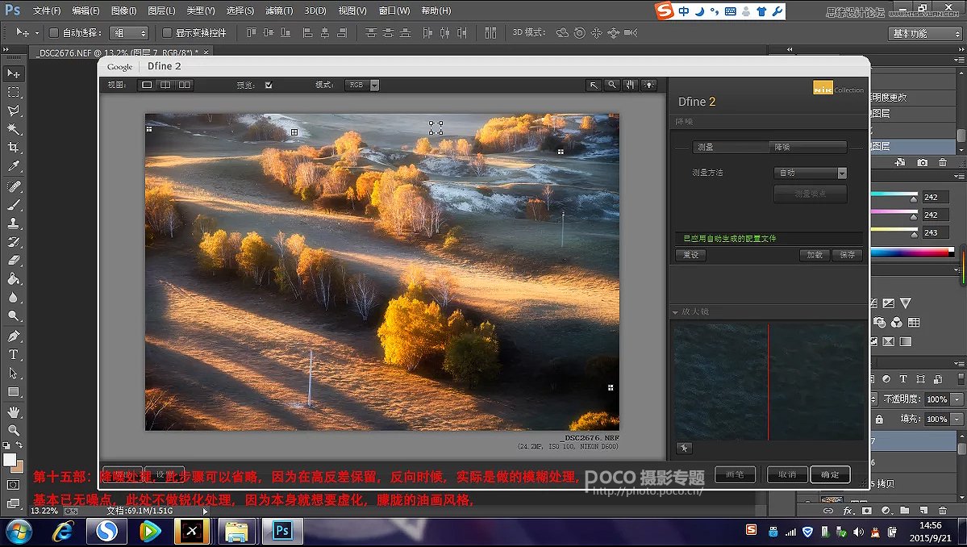Viewport: 967px width, 547px height.
Task: Toggle Quick Mask mode in toolbox
Action: click(13, 485)
